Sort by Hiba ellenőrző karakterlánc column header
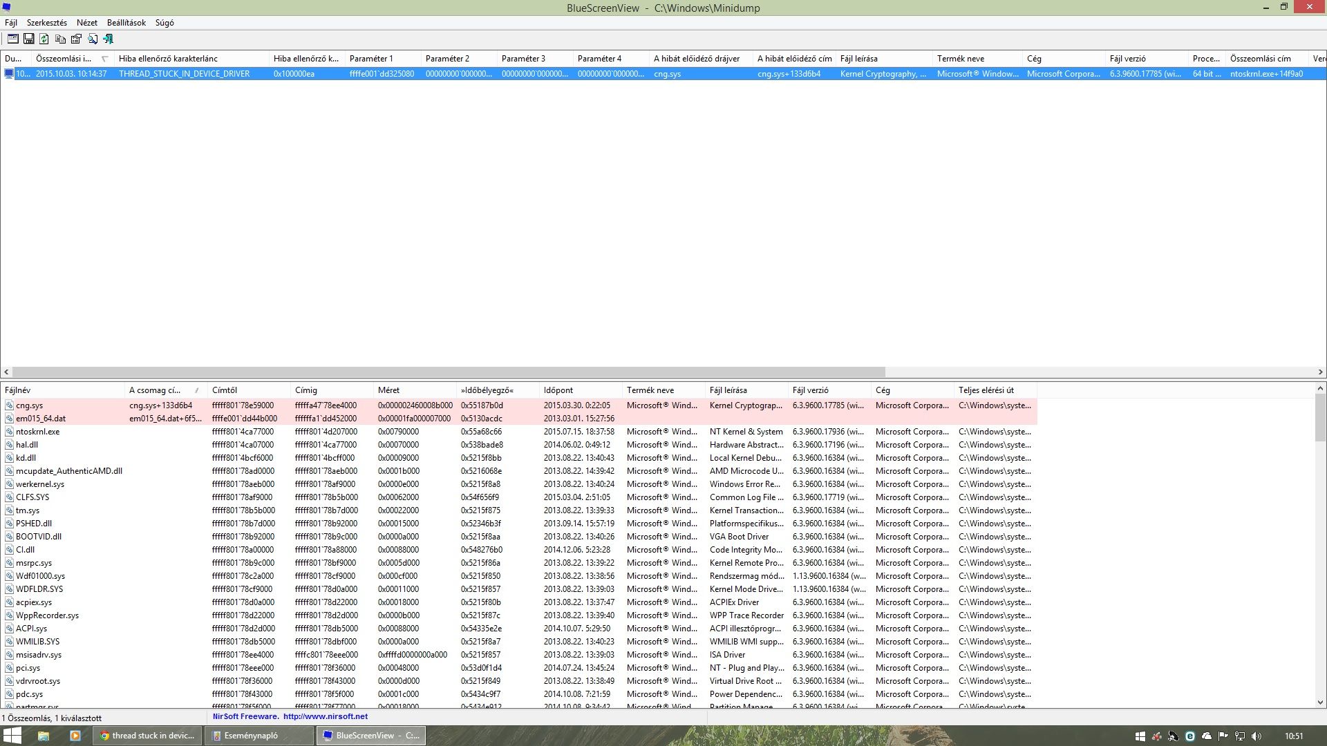Image resolution: width=1327 pixels, height=746 pixels. pyautogui.click(x=191, y=59)
